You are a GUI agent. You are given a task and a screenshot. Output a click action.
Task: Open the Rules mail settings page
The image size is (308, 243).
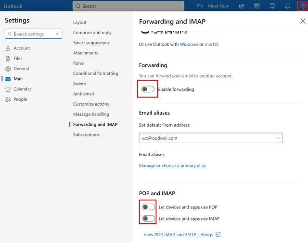(x=78, y=63)
